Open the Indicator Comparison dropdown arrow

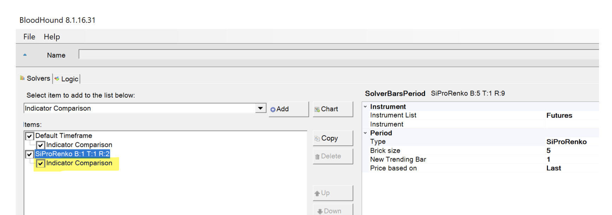[x=260, y=108]
